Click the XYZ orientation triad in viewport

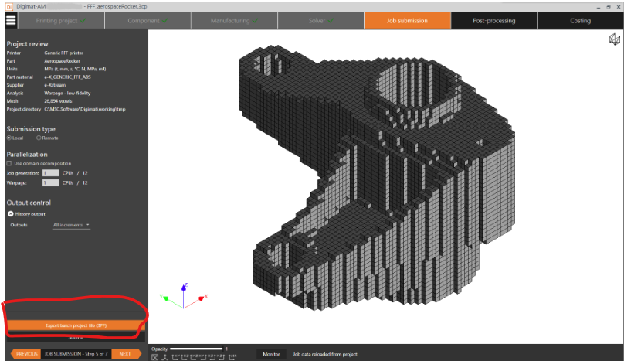pyautogui.click(x=184, y=296)
